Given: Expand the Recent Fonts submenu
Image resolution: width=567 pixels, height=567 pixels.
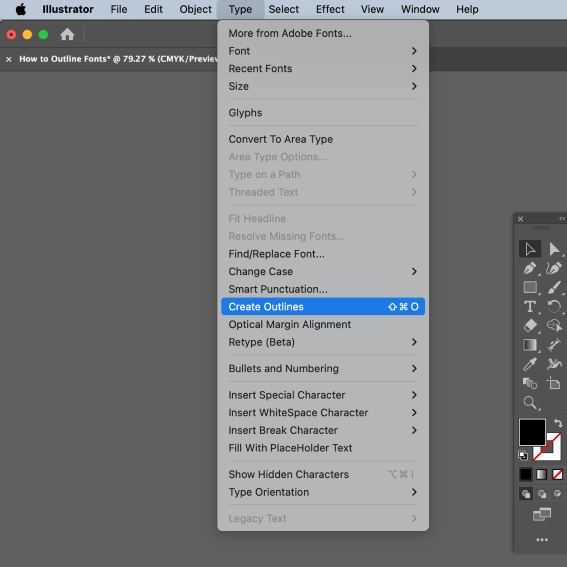Looking at the screenshot, I should click(x=323, y=69).
